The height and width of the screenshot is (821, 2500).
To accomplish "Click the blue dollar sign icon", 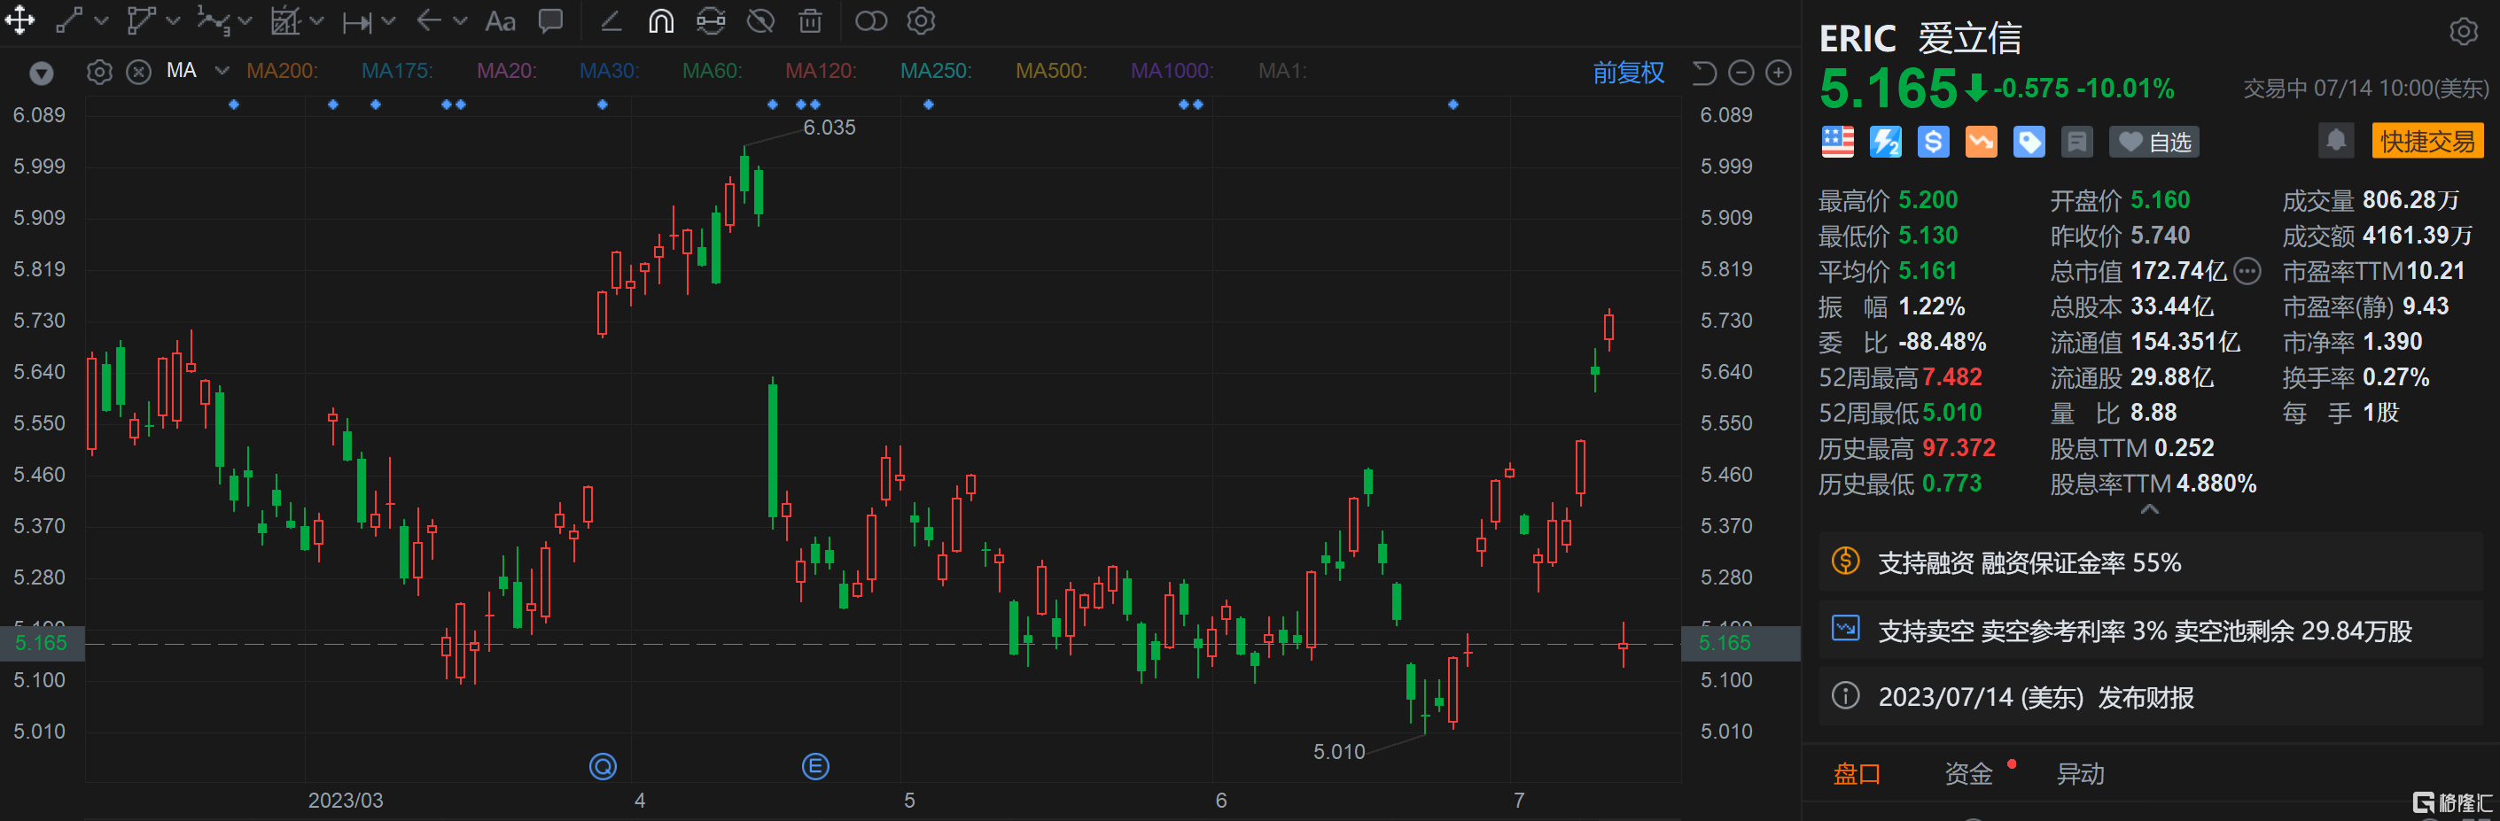I will tap(1932, 142).
